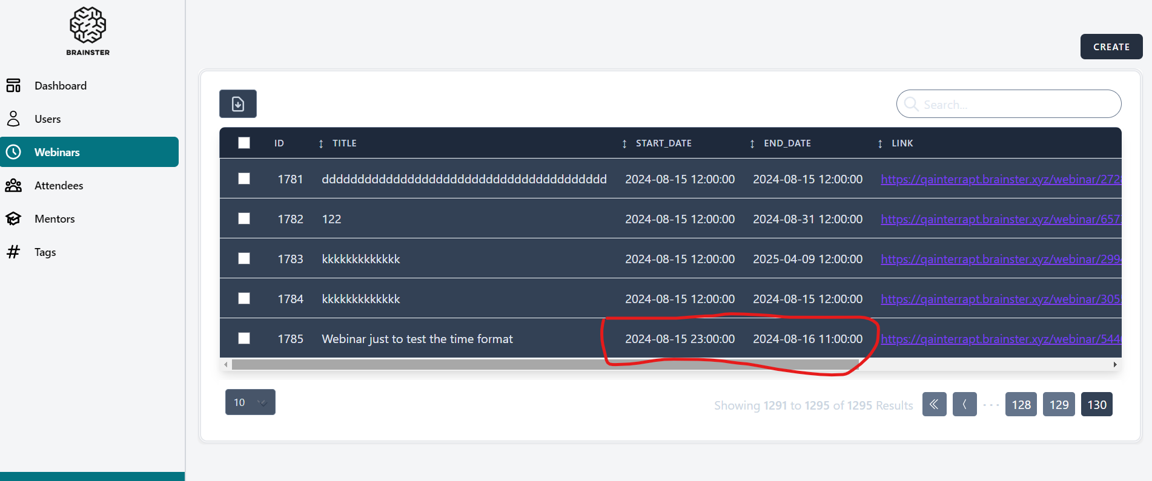Click the Users person icon in sidebar
Image resolution: width=1152 pixels, height=481 pixels.
pyautogui.click(x=13, y=119)
